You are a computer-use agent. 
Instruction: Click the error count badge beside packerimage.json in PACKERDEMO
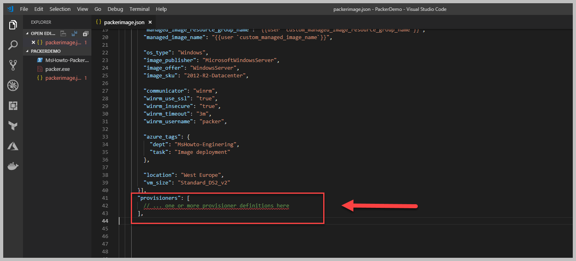[x=86, y=78]
